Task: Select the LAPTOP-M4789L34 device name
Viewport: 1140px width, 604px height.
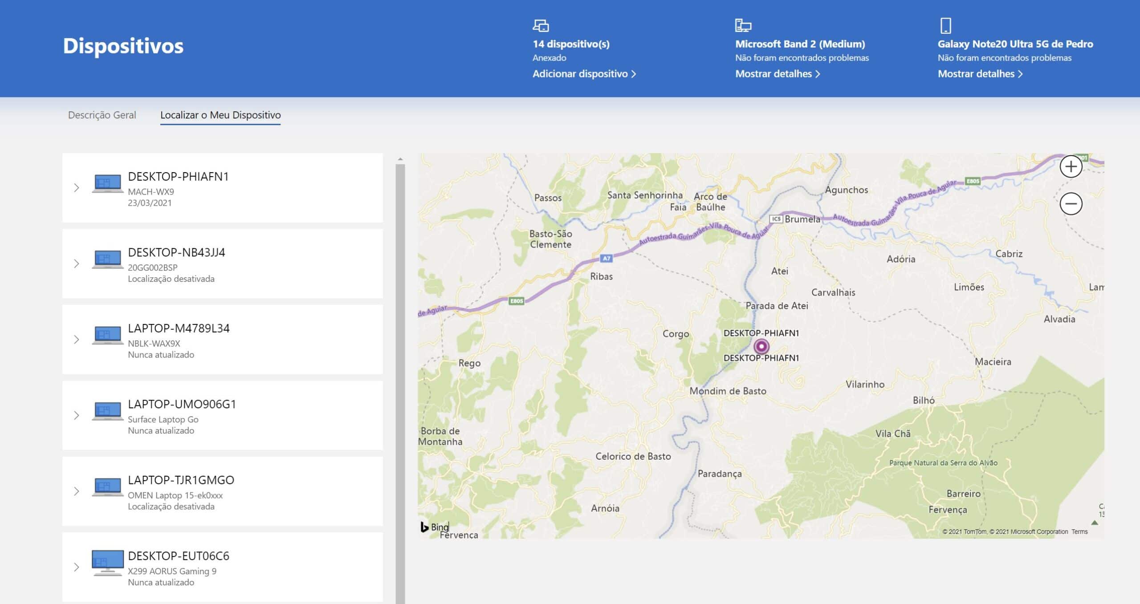Action: point(179,328)
